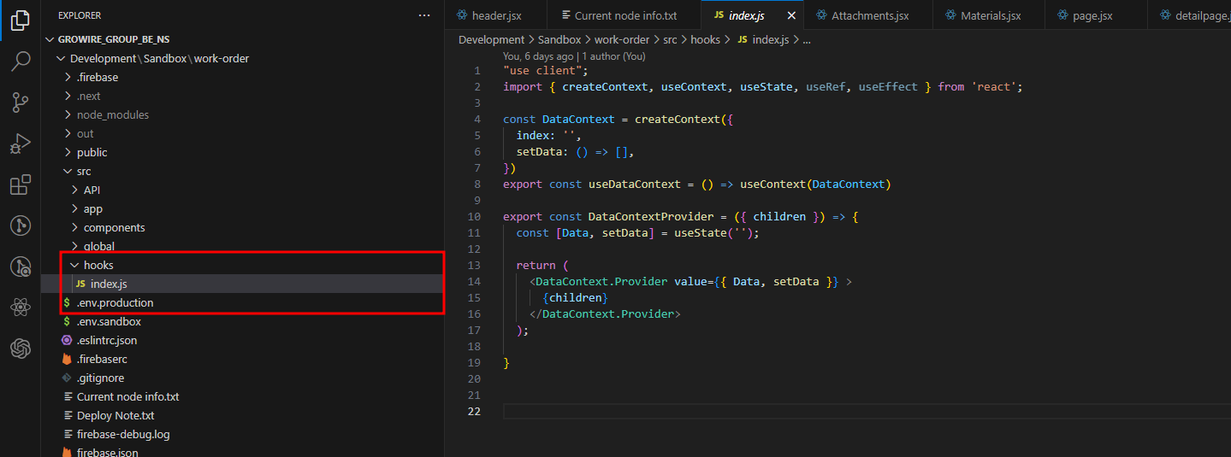Collapse the src folder
This screenshot has width=1231, height=457.
pos(84,171)
